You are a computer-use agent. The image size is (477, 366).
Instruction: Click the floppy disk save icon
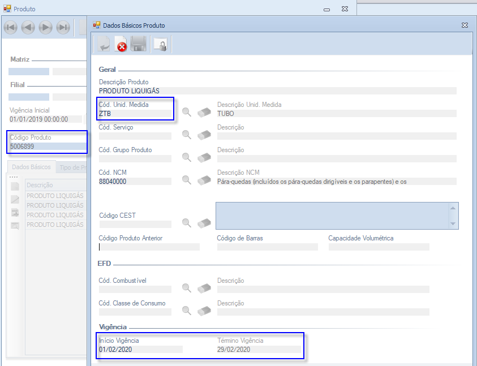[139, 45]
